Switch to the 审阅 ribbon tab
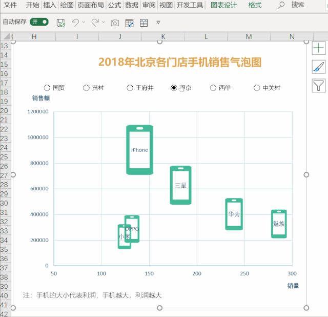The image size is (328, 317). point(149,5)
